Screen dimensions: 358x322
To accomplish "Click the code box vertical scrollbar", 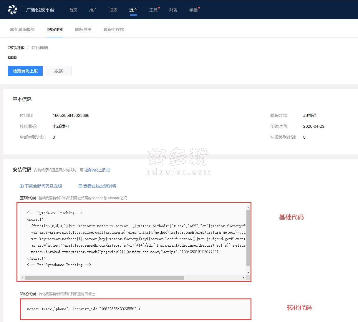I will (x=248, y=238).
